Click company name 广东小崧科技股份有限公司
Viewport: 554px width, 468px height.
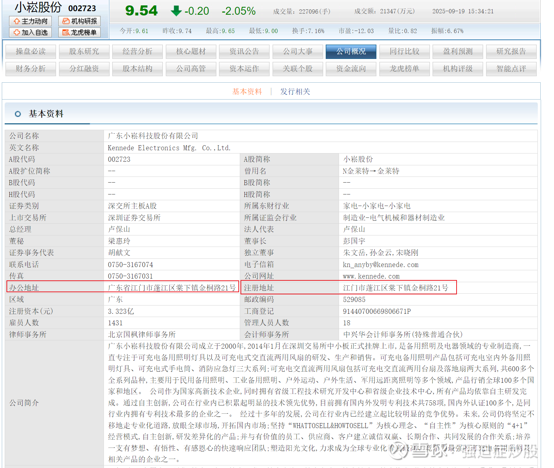(153, 136)
